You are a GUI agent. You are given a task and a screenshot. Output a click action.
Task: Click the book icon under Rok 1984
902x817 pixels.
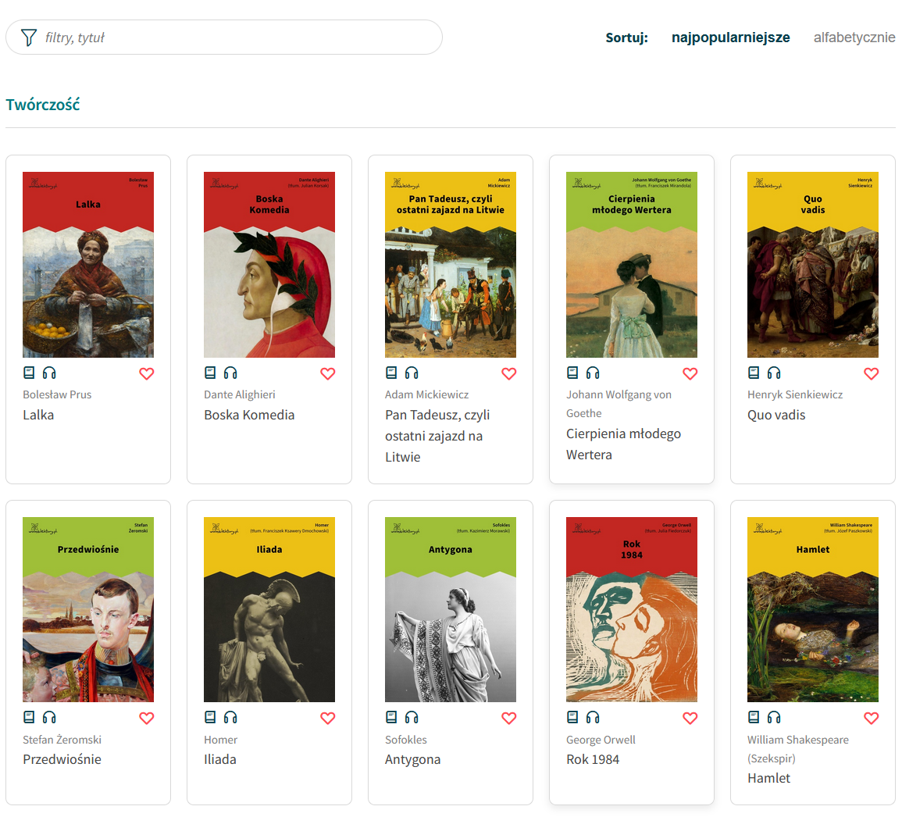point(572,717)
